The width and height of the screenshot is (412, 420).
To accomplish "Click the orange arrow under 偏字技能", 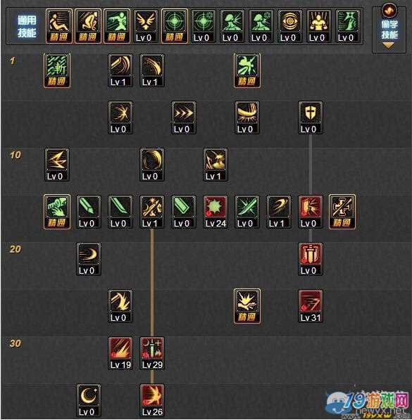I will 389,46.
